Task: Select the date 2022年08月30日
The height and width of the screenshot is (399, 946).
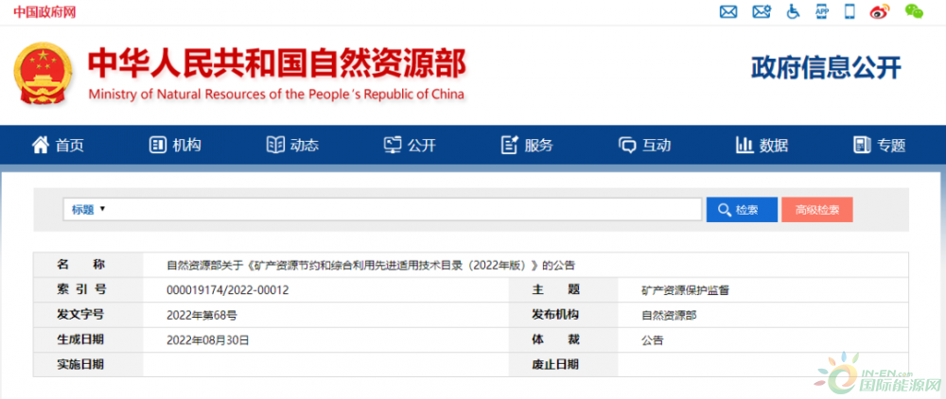Action: 207,340
